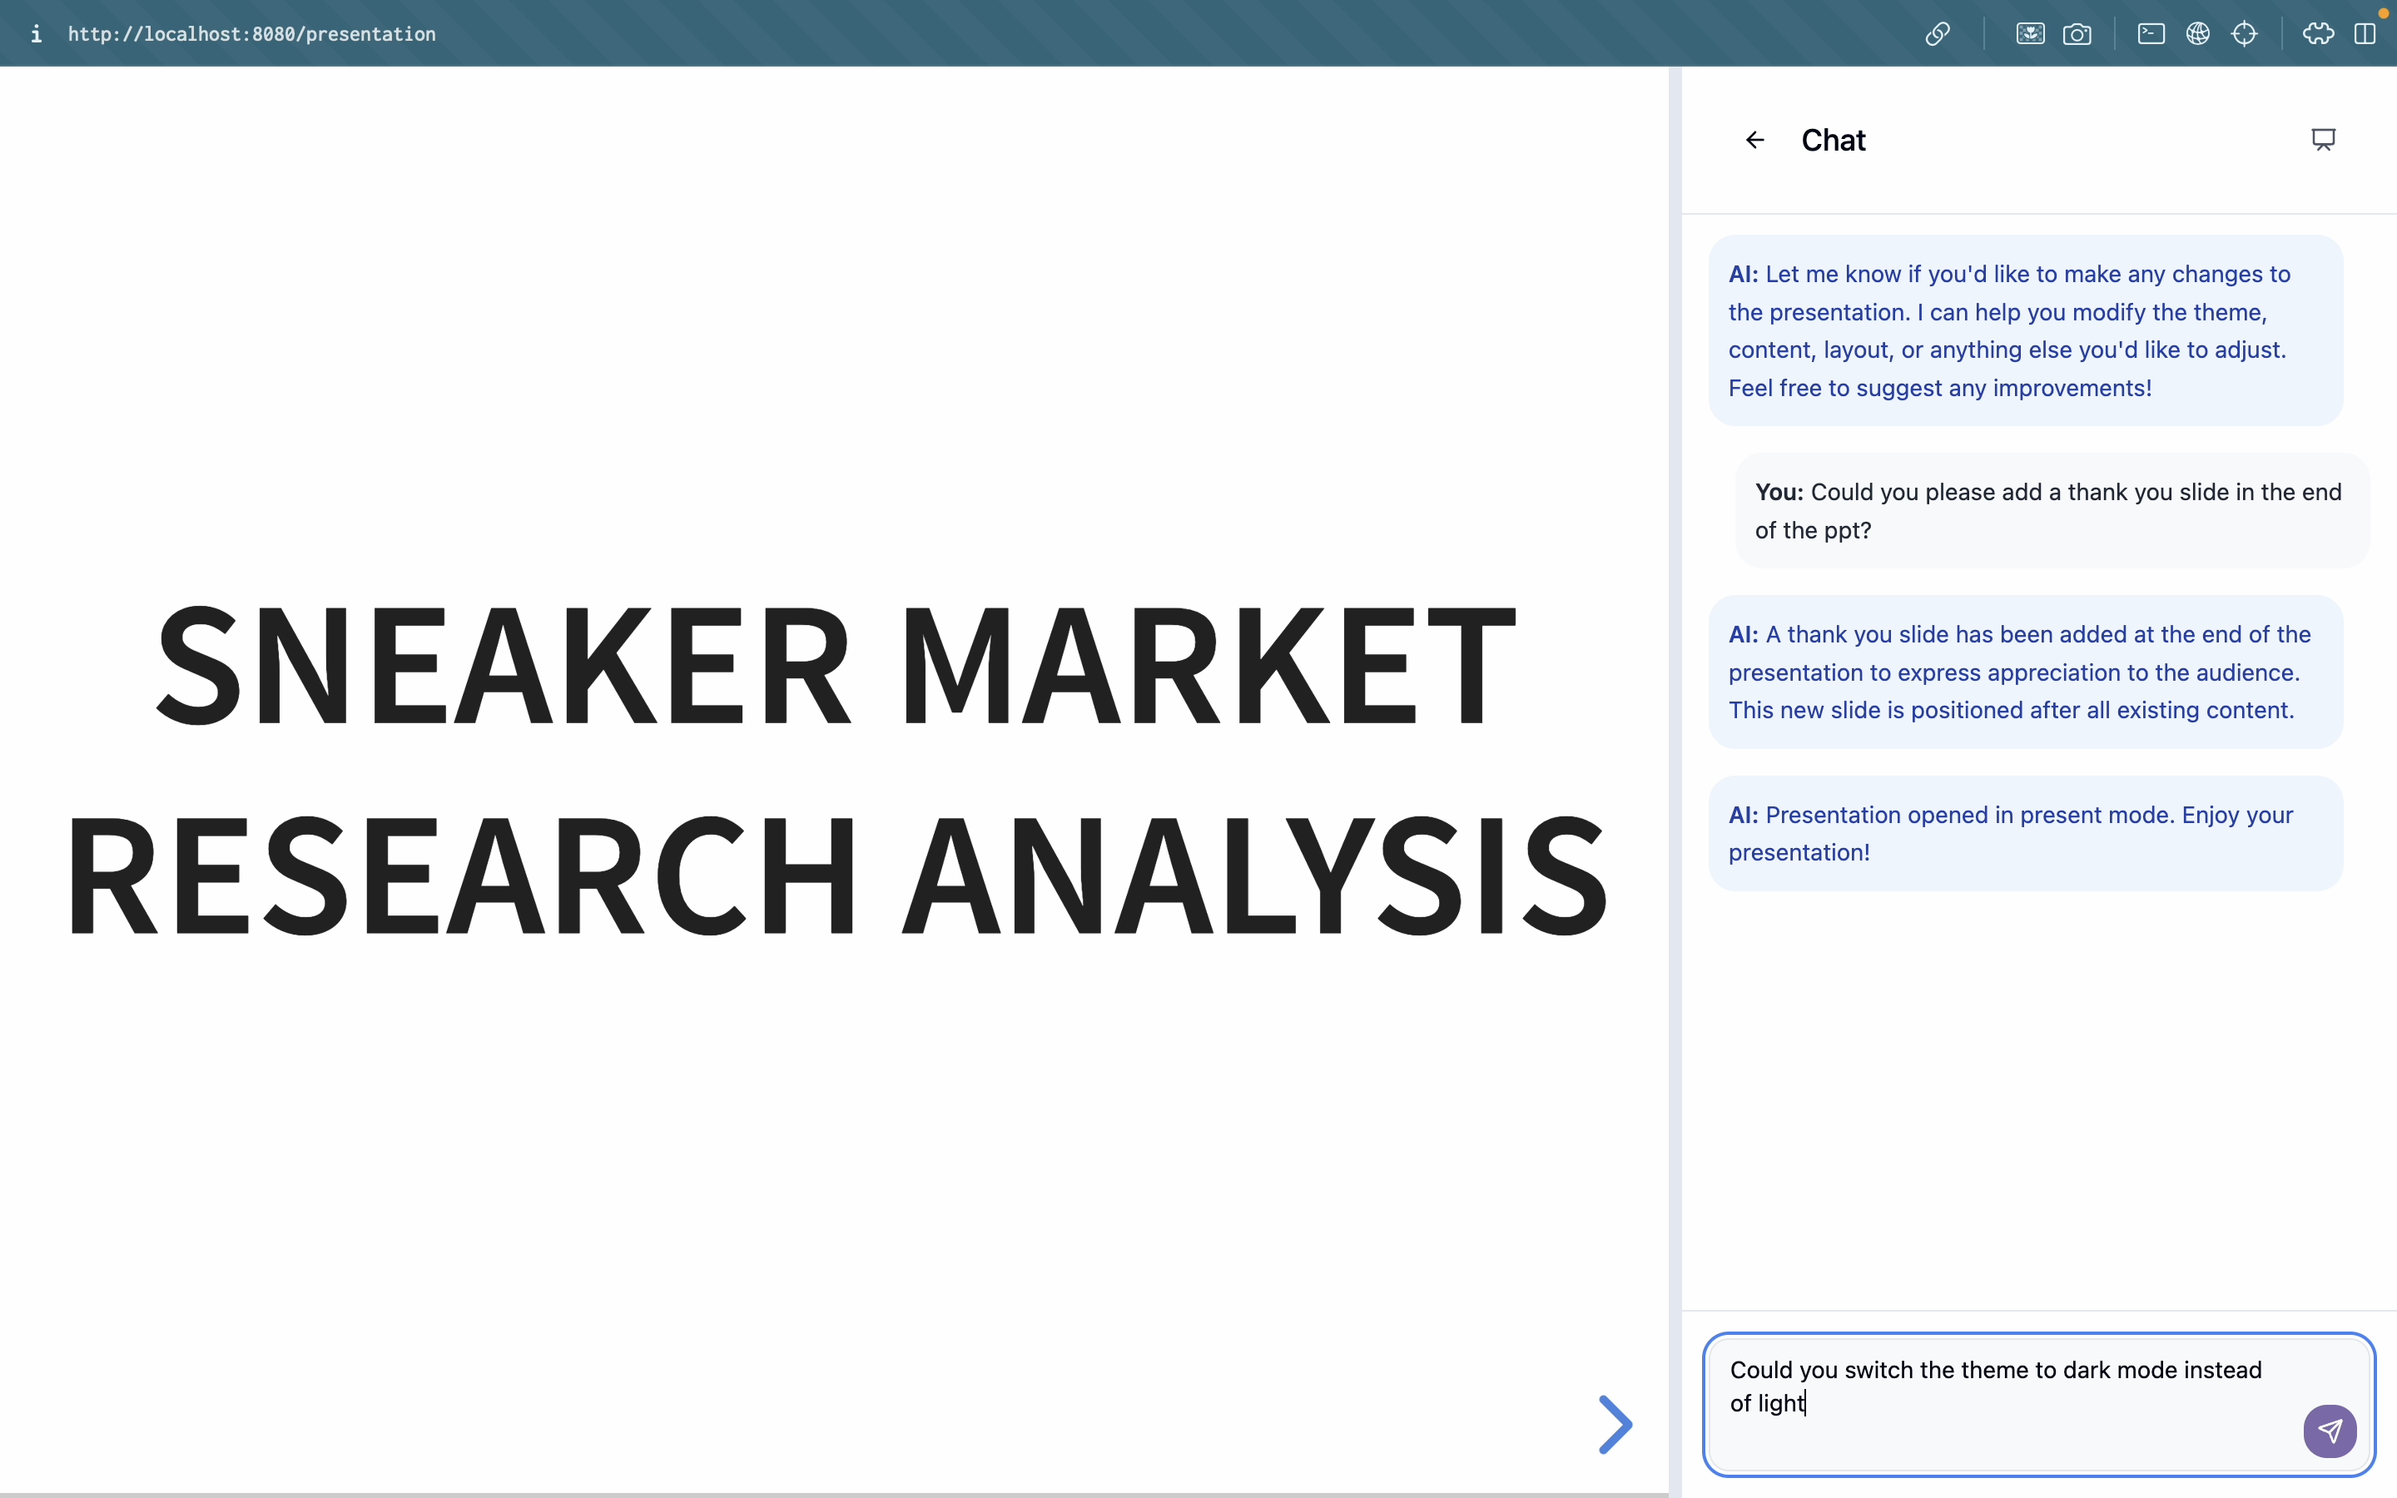Open the puzzle-piece extensions icon

pyautogui.click(x=2318, y=33)
